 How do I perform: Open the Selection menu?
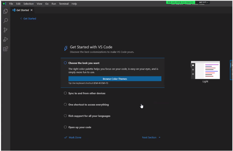29,4
